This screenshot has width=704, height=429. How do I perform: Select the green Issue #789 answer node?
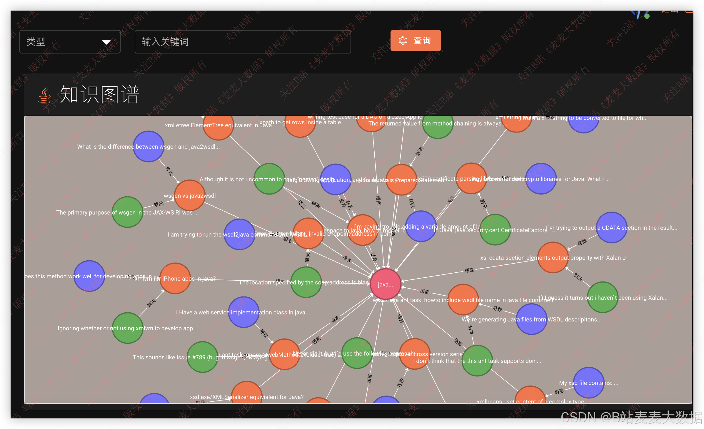tap(203, 357)
